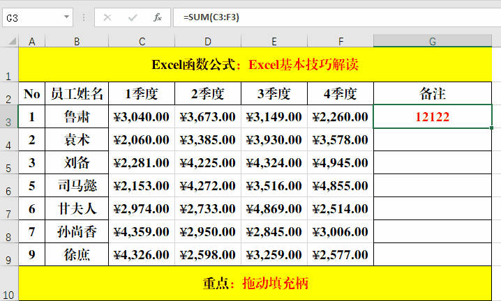This screenshot has height=301, width=501.
Task: Click cell with ¥2,260.00
Action: coord(341,116)
